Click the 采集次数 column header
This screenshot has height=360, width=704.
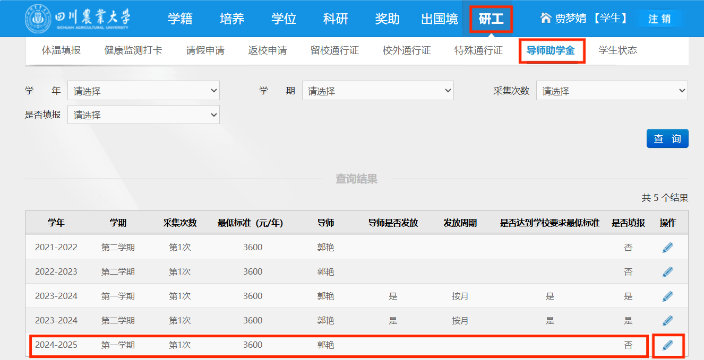pos(180,223)
